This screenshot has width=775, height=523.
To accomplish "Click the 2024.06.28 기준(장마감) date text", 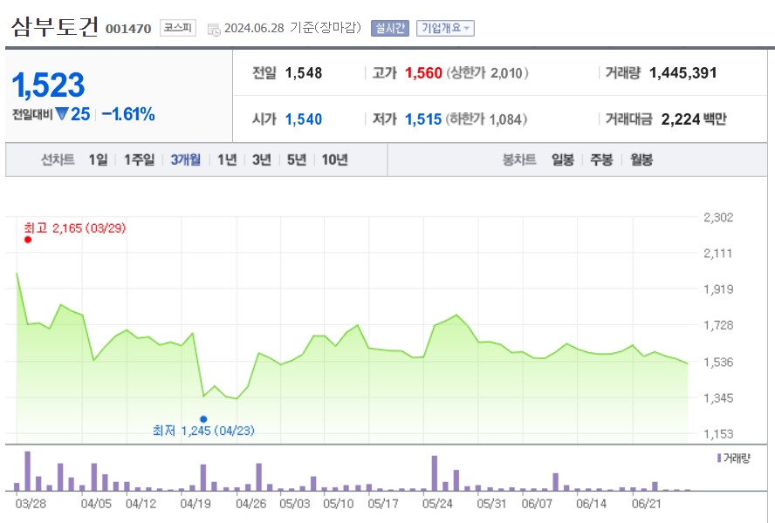I will pos(292,28).
